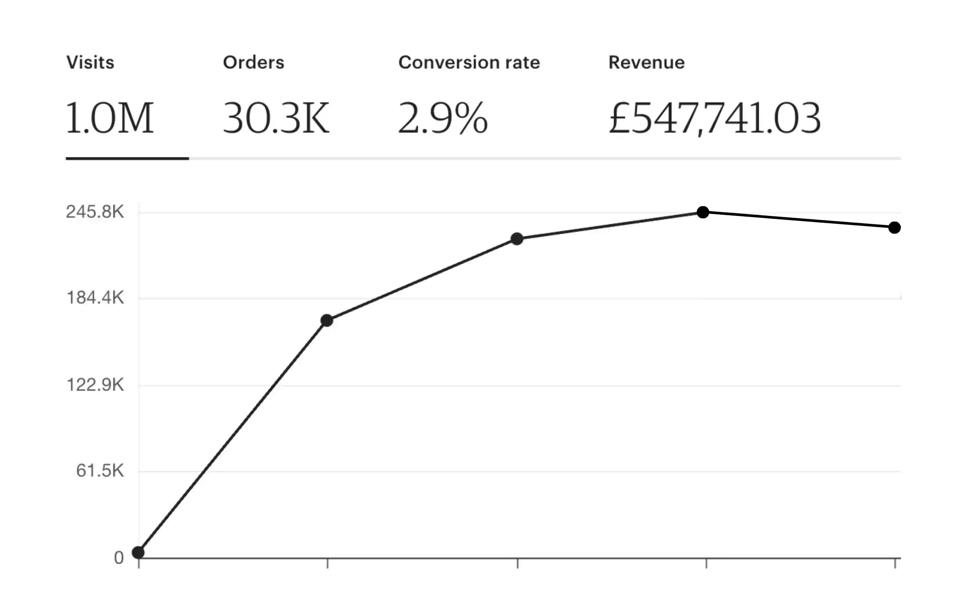Click the 1.0M visits total
Viewport: 962px width, 605px height.
[109, 118]
